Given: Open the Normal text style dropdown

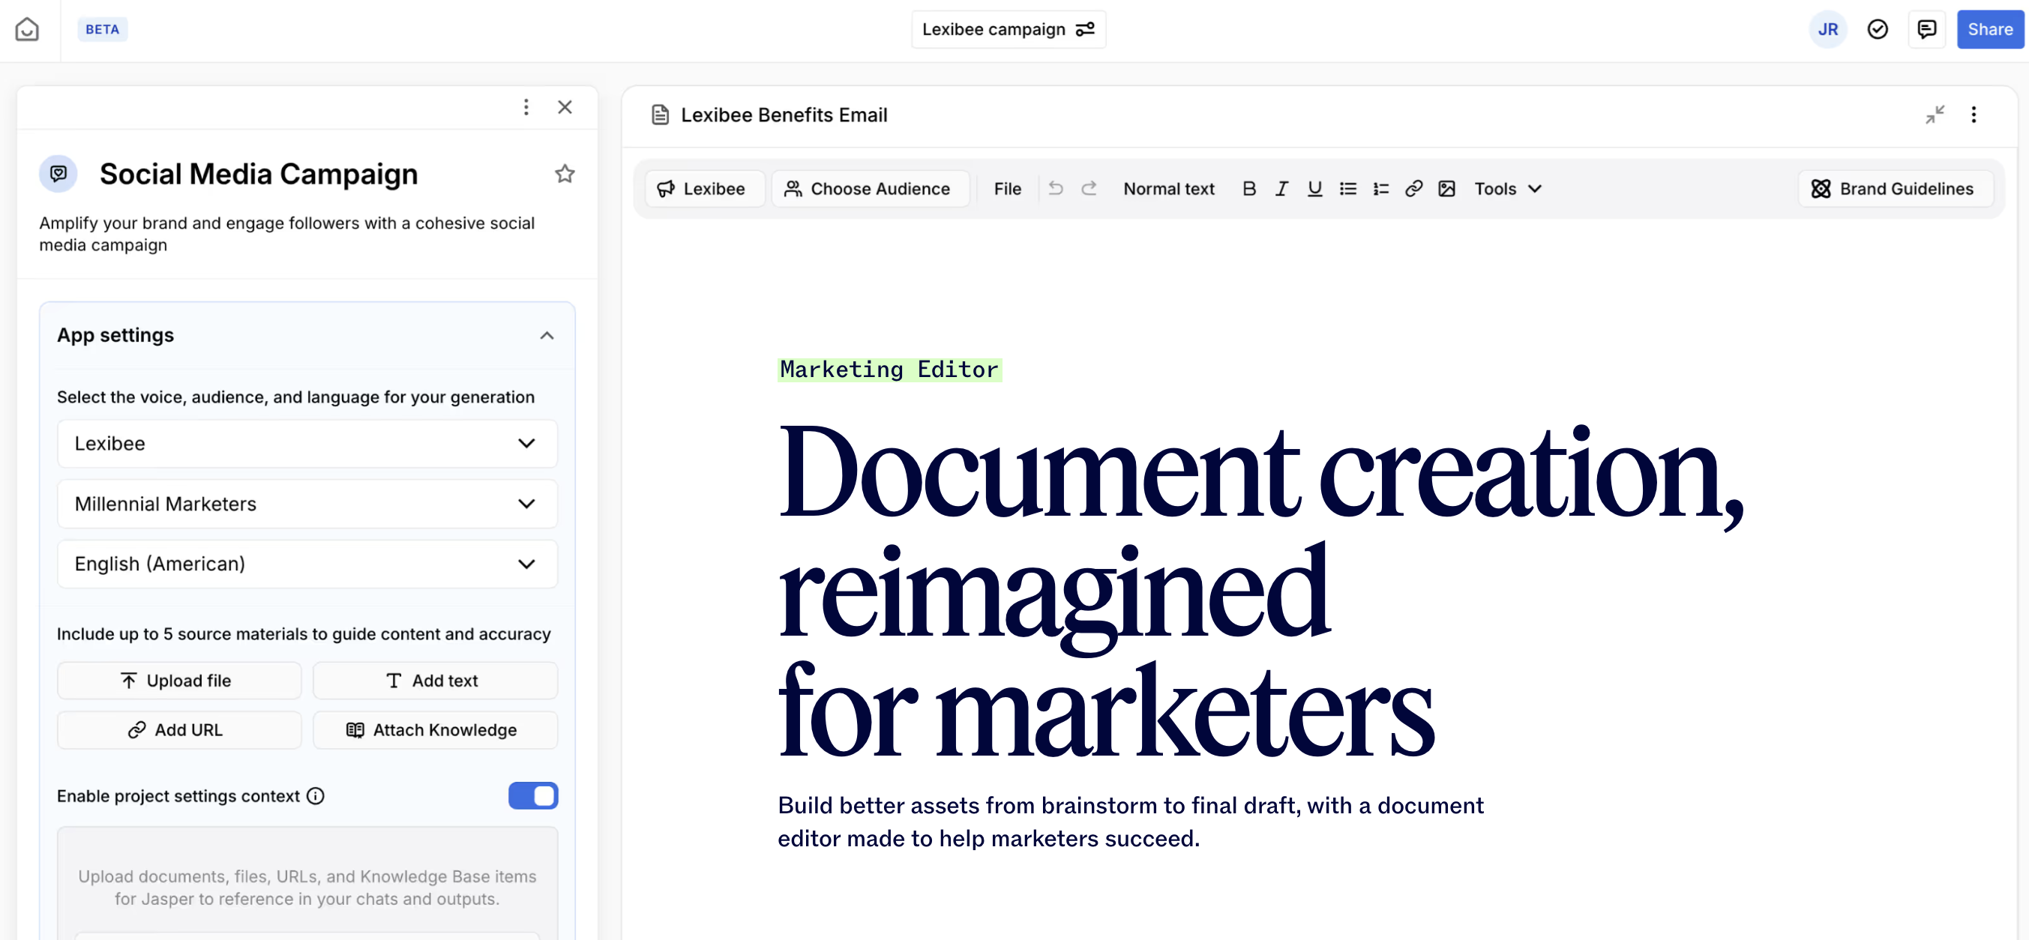Looking at the screenshot, I should pyautogui.click(x=1169, y=189).
